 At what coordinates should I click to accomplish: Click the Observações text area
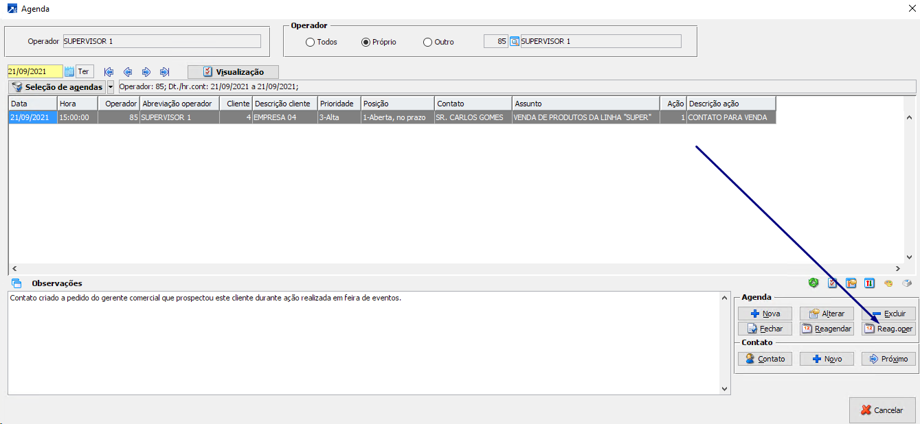[363, 343]
